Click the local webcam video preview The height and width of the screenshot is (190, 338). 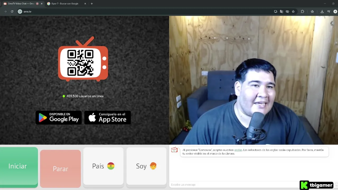point(253,80)
